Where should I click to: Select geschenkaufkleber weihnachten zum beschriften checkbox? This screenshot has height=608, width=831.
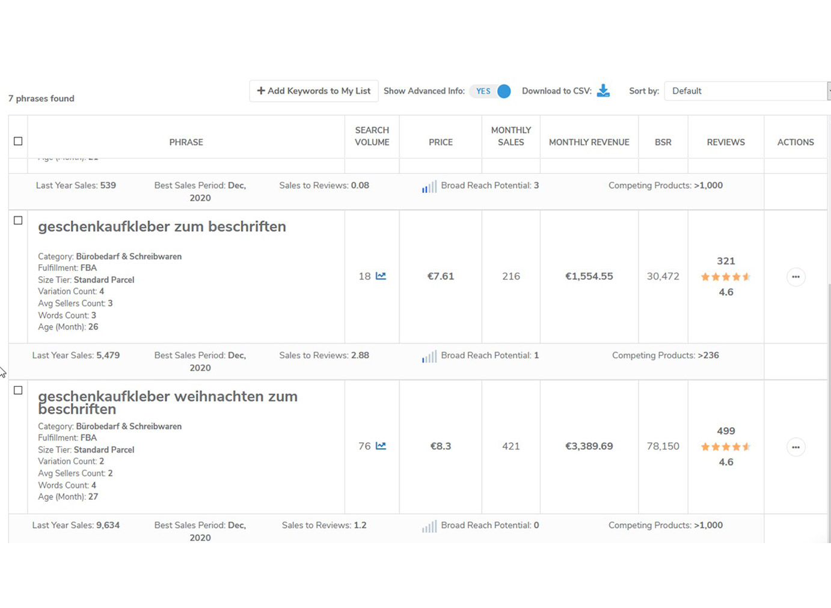click(x=18, y=391)
